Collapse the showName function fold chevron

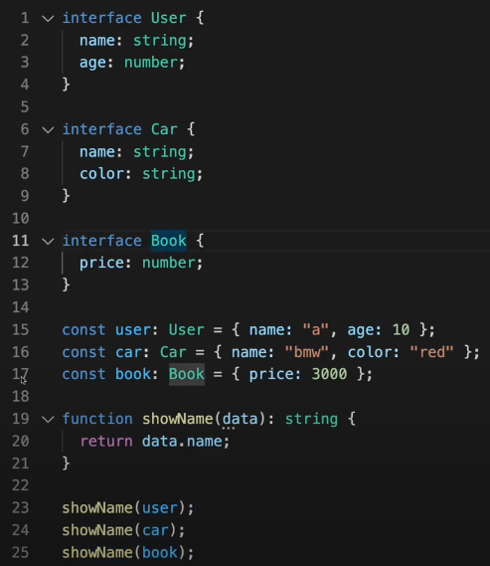coord(48,420)
